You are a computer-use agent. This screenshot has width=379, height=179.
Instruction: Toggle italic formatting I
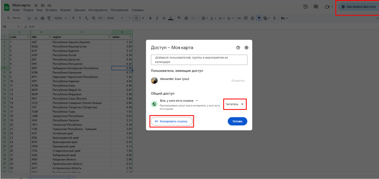coord(157,18)
